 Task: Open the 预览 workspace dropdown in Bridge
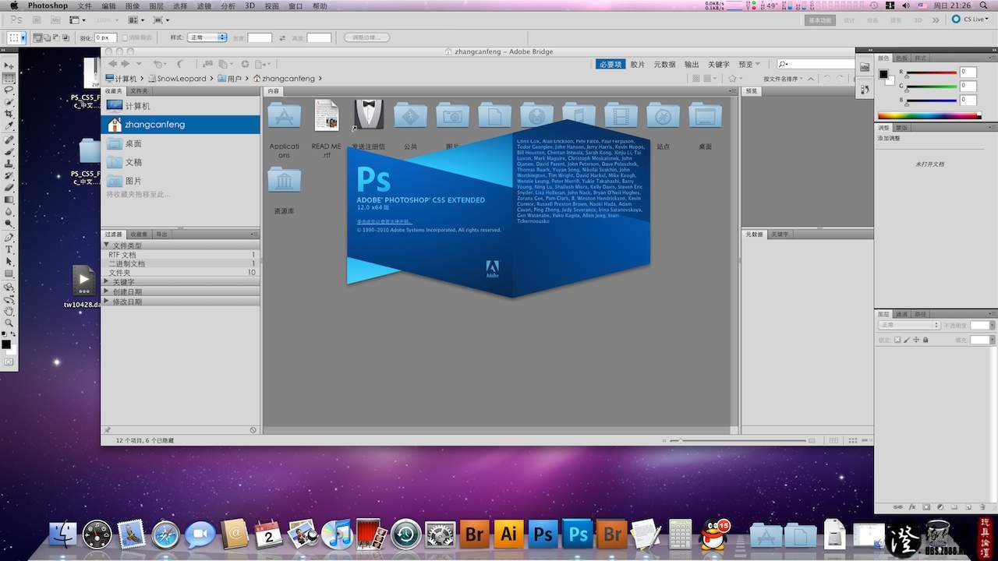pos(748,64)
